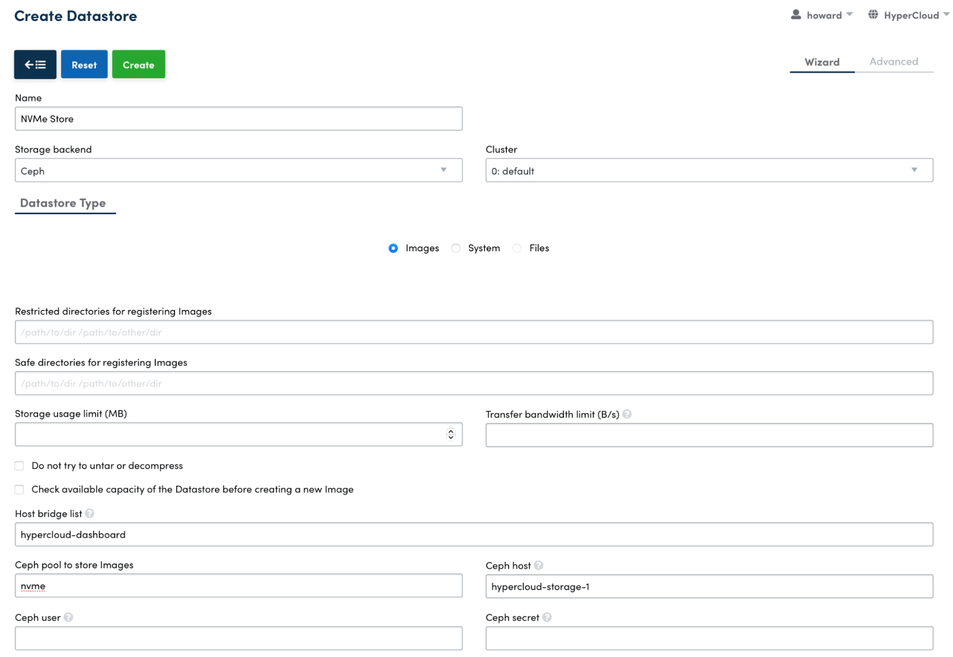Click the back-to-list arrow button

pyautogui.click(x=35, y=64)
